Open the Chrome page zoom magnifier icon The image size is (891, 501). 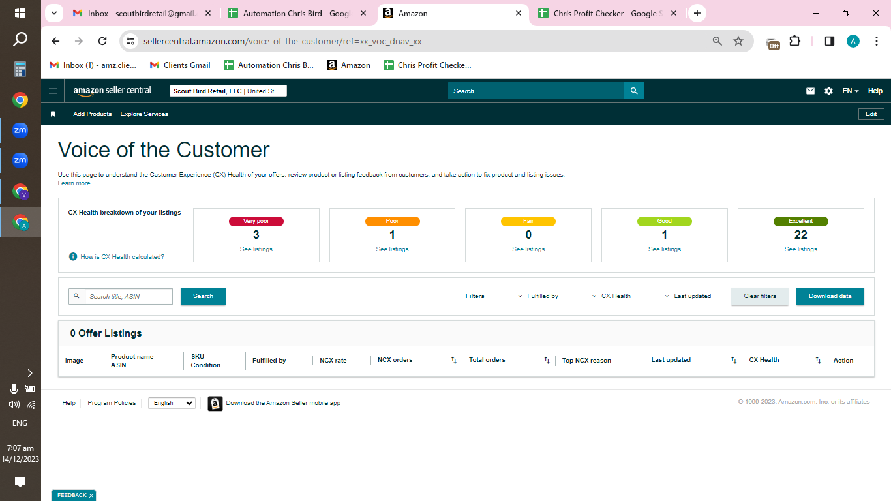717,41
